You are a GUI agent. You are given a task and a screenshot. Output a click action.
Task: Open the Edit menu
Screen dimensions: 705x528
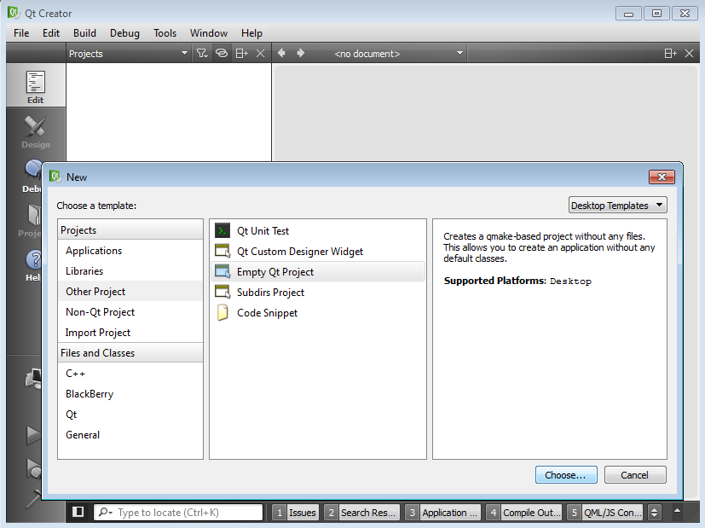pyautogui.click(x=51, y=33)
